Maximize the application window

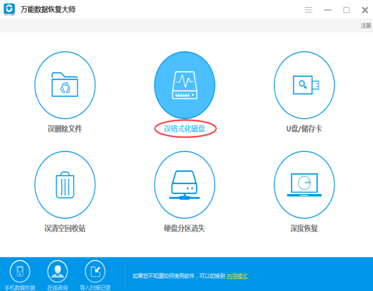click(346, 10)
